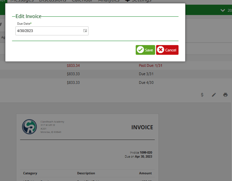
Task: Click the X icon on Cancel
Action: (161, 50)
